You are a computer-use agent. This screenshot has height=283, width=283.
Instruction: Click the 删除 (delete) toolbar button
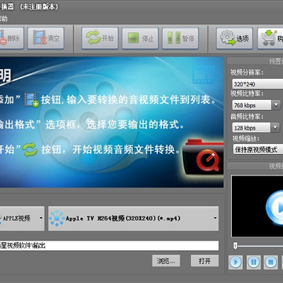pos(12,39)
